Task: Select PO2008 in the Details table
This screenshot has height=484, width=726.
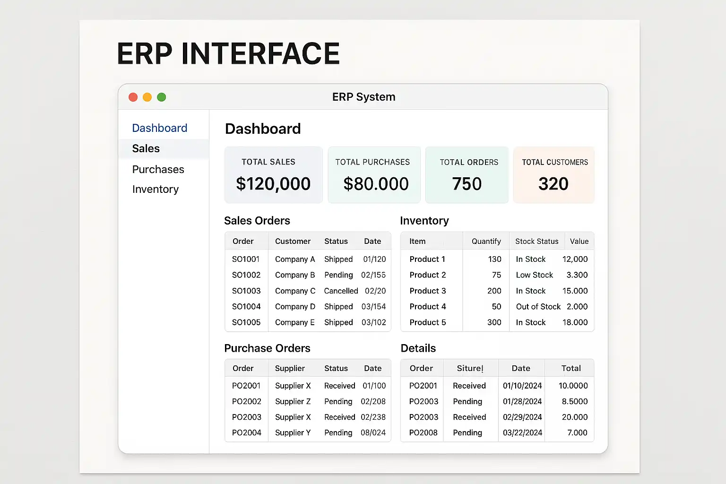Action: [x=423, y=432]
